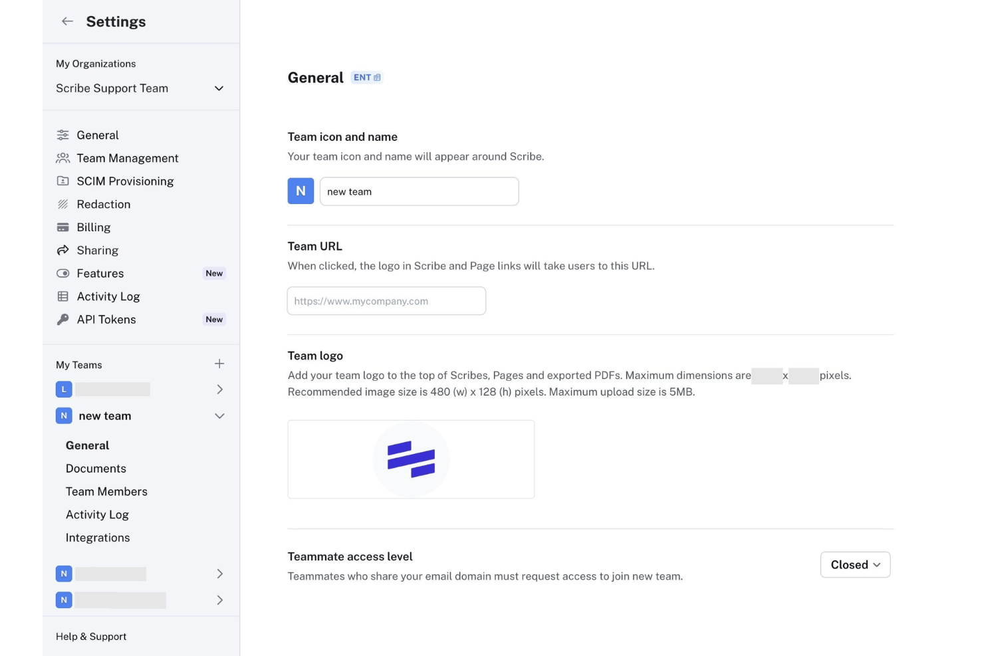The height and width of the screenshot is (656, 984).
Task: Click the Team logo heading
Action: point(315,356)
